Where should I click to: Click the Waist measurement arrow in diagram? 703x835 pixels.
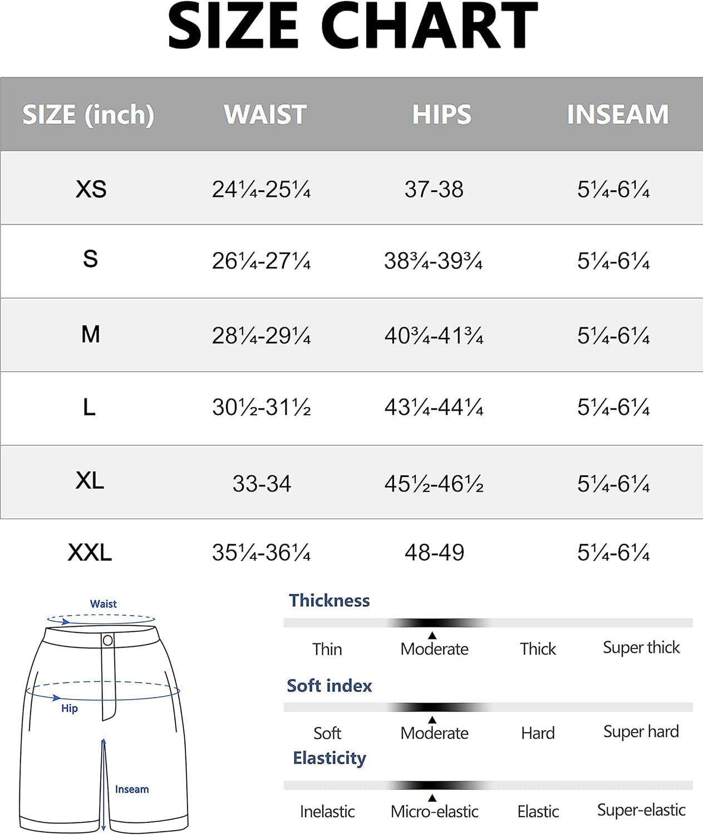coord(101,619)
